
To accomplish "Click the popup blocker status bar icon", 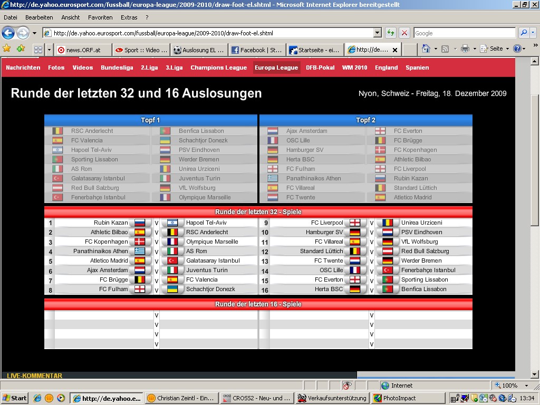I will [347, 385].
